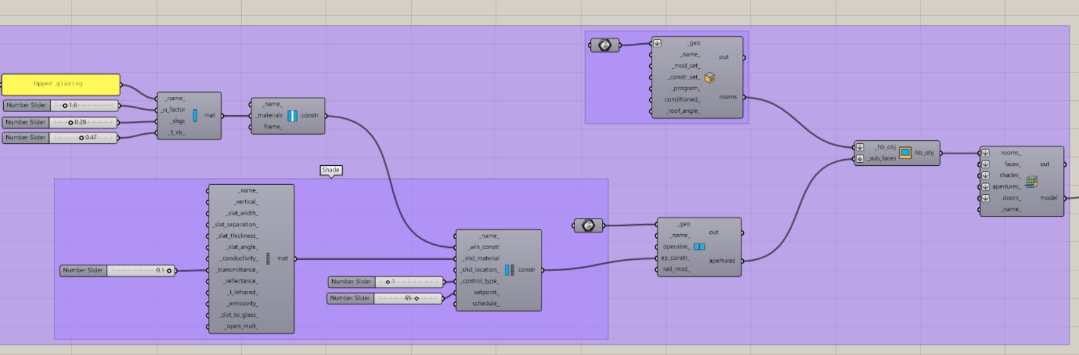
Task: Select geometry parameter wired to aperture _geo
Action: pos(588,225)
